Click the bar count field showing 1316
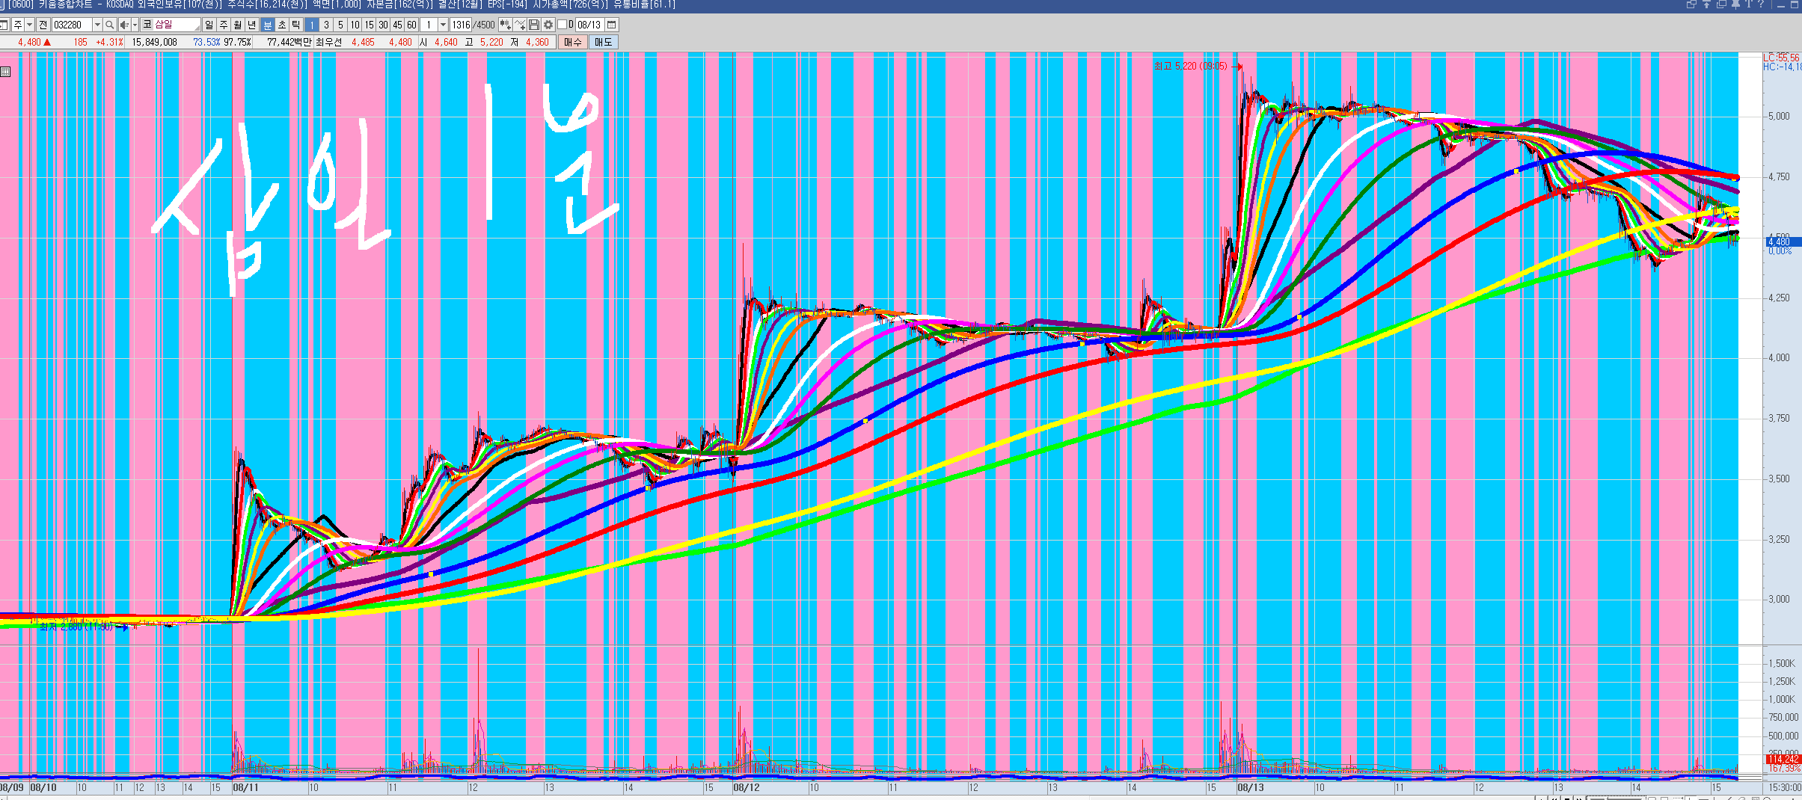The image size is (1802, 800). tap(461, 25)
